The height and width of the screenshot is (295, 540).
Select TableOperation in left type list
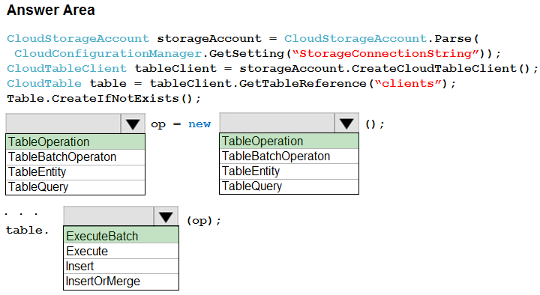pyautogui.click(x=76, y=142)
